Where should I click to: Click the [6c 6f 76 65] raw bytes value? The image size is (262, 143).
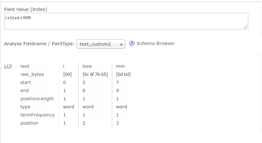tap(94, 74)
